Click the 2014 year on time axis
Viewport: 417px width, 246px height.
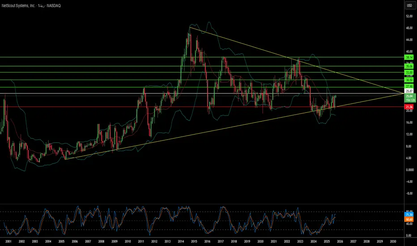(x=180, y=241)
